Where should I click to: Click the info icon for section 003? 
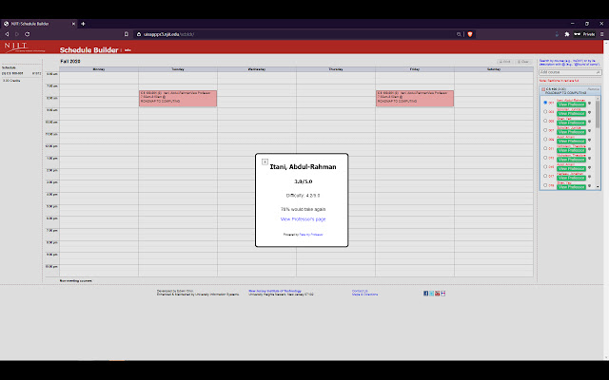point(589,112)
